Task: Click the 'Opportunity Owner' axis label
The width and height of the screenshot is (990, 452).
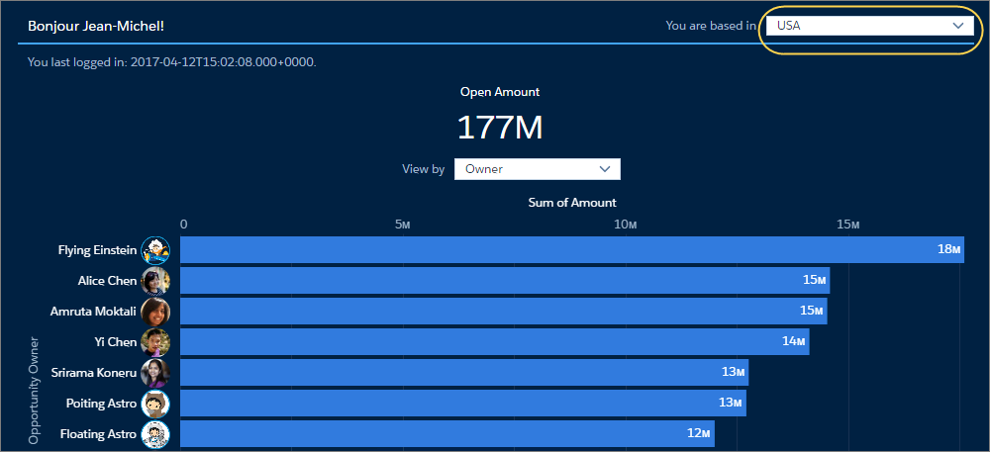Action: (35, 391)
